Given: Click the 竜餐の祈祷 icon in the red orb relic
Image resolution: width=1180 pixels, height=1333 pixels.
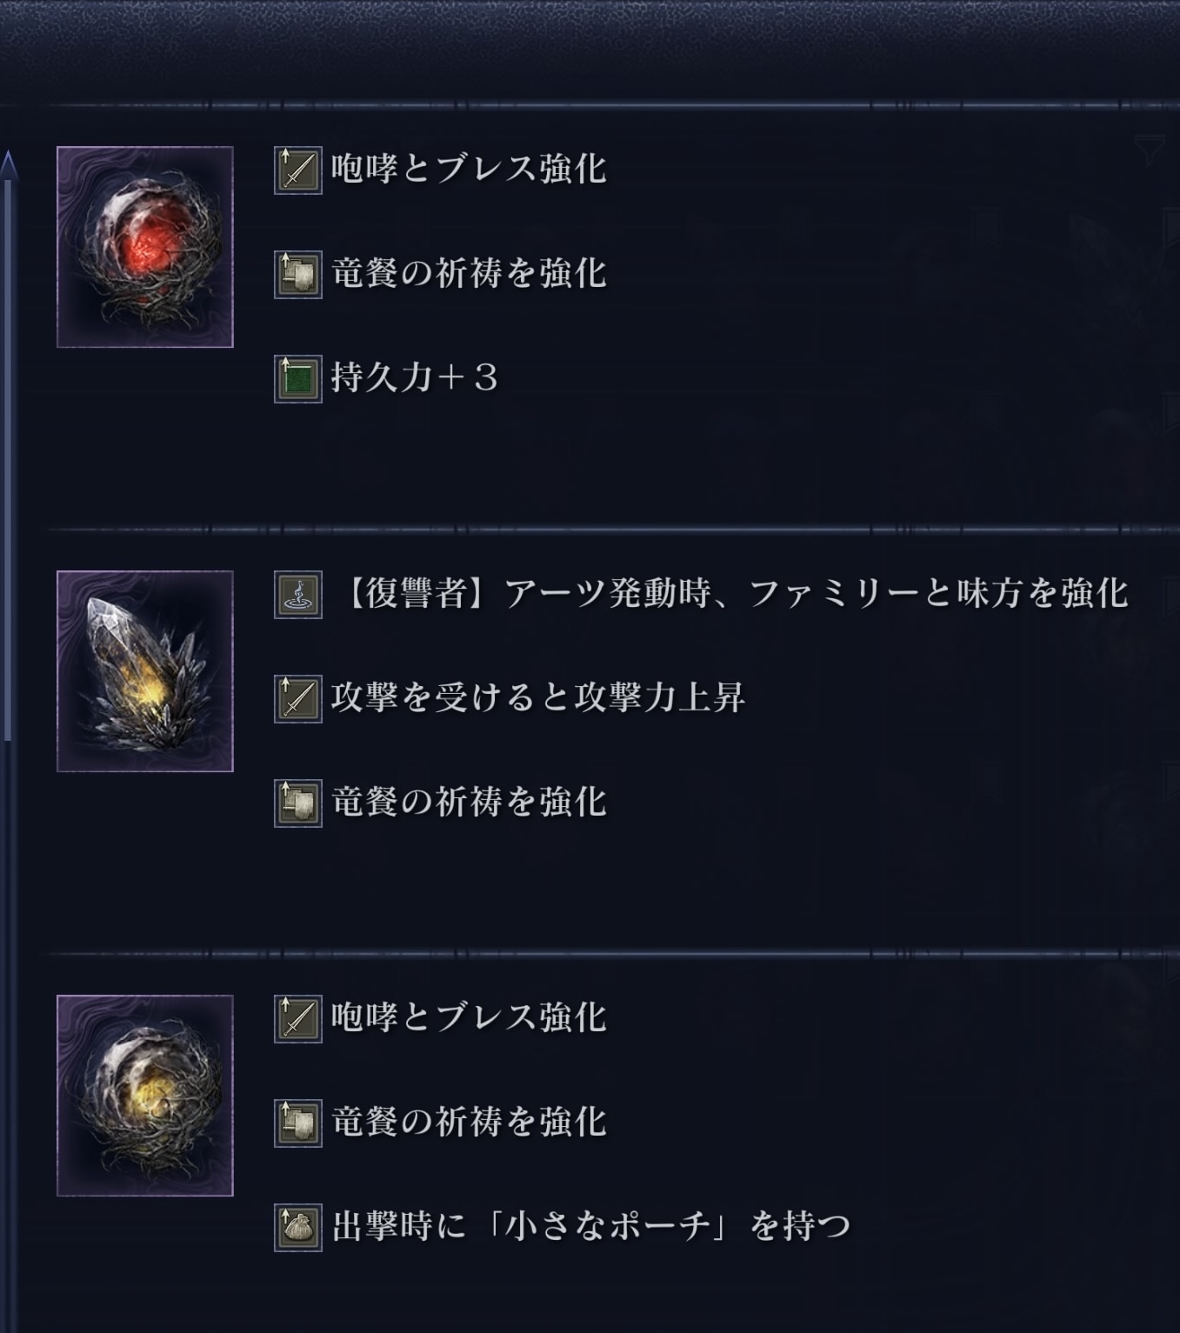Looking at the screenshot, I should 297,274.
